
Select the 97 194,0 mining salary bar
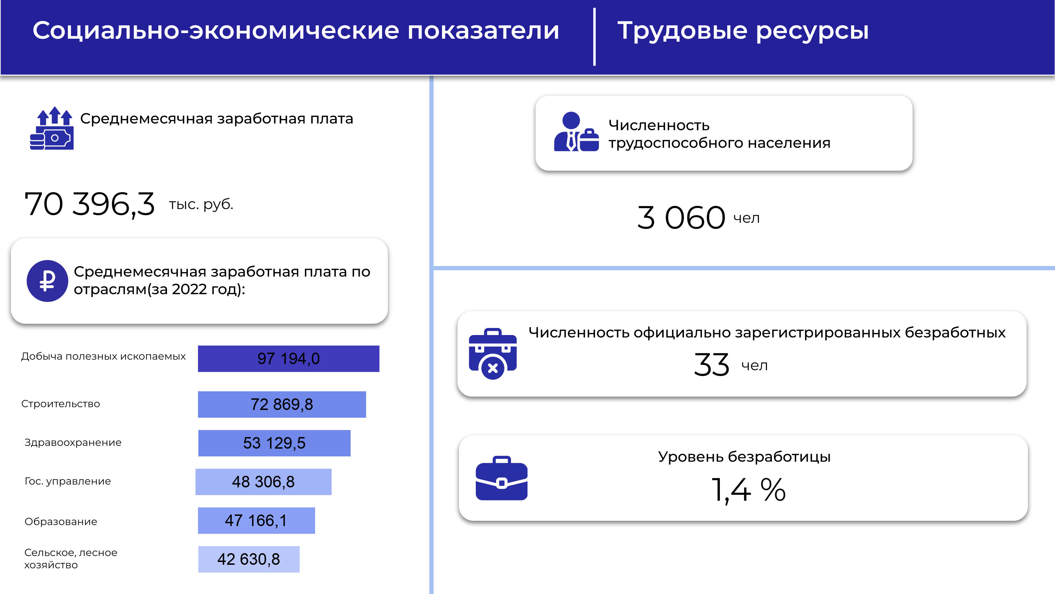tap(288, 359)
